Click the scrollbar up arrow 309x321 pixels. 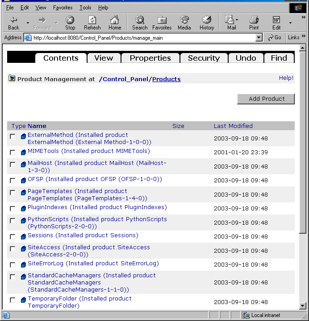(x=302, y=48)
